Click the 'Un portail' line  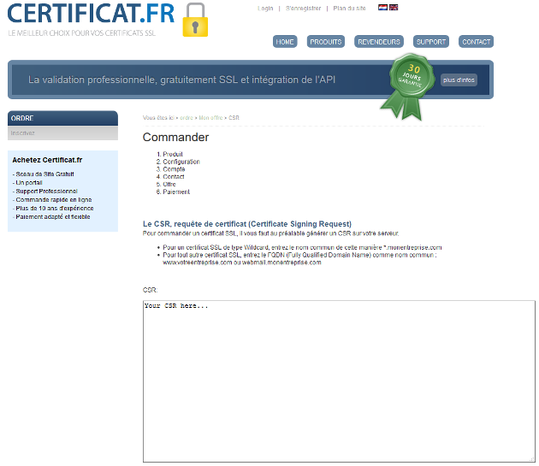(27, 182)
